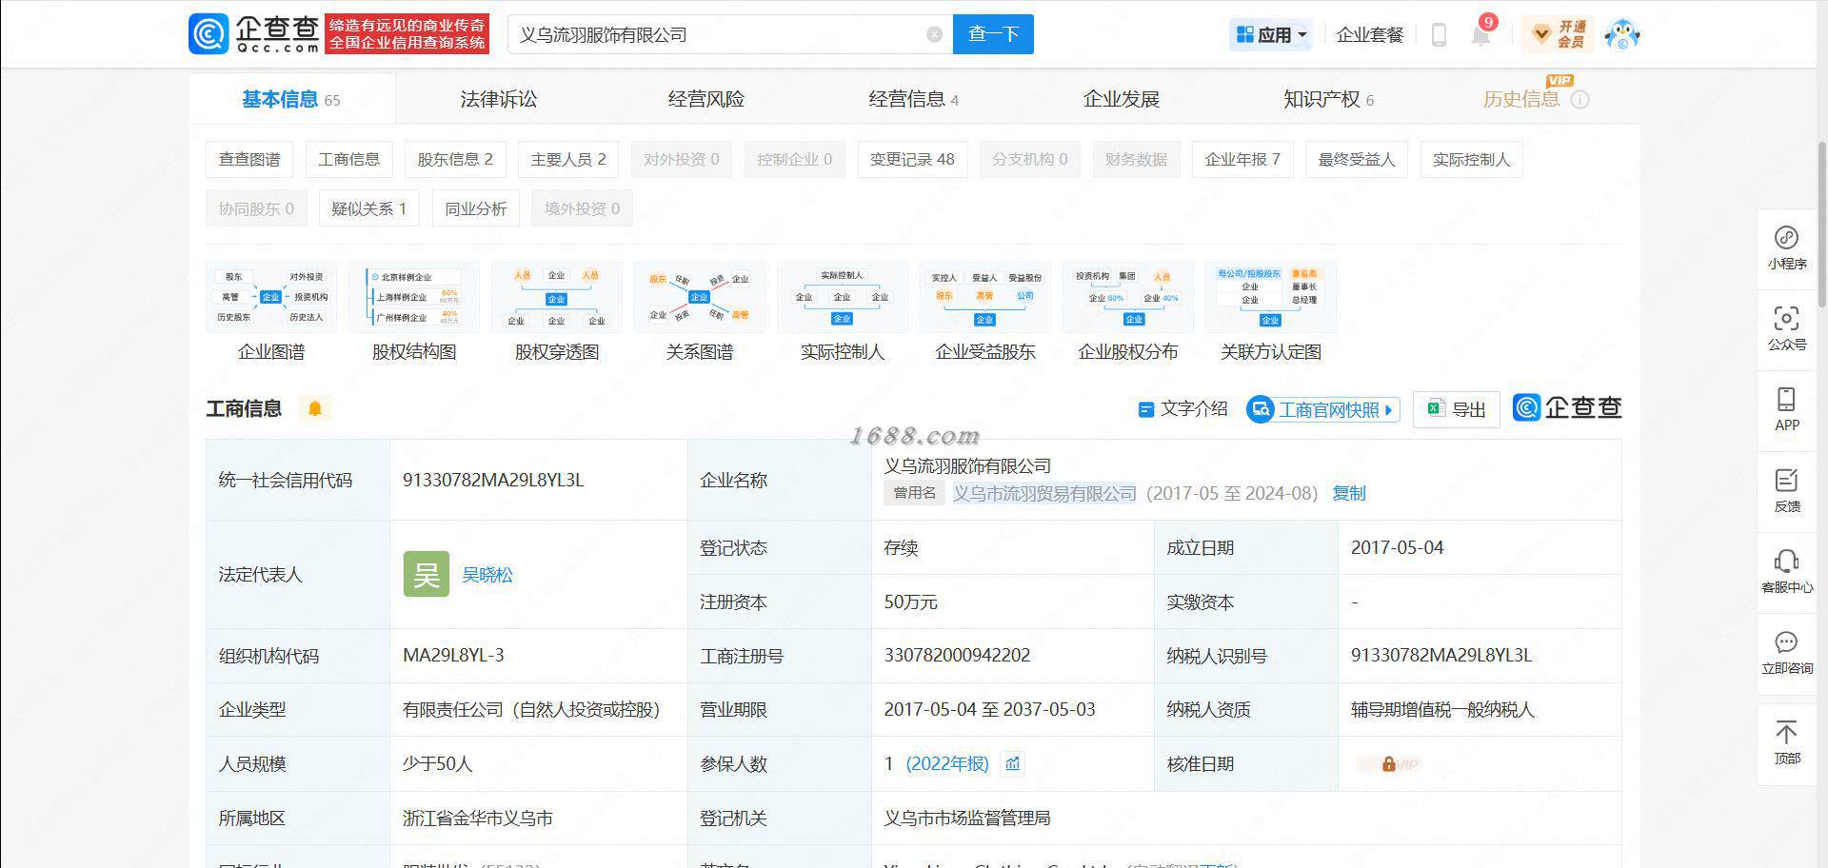
Task: Switch to the 经营风险 tab
Action: [x=705, y=99]
